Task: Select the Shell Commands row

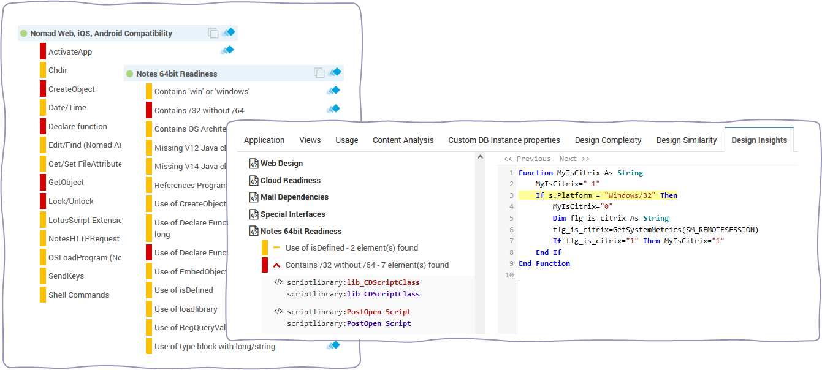Action: (x=79, y=295)
